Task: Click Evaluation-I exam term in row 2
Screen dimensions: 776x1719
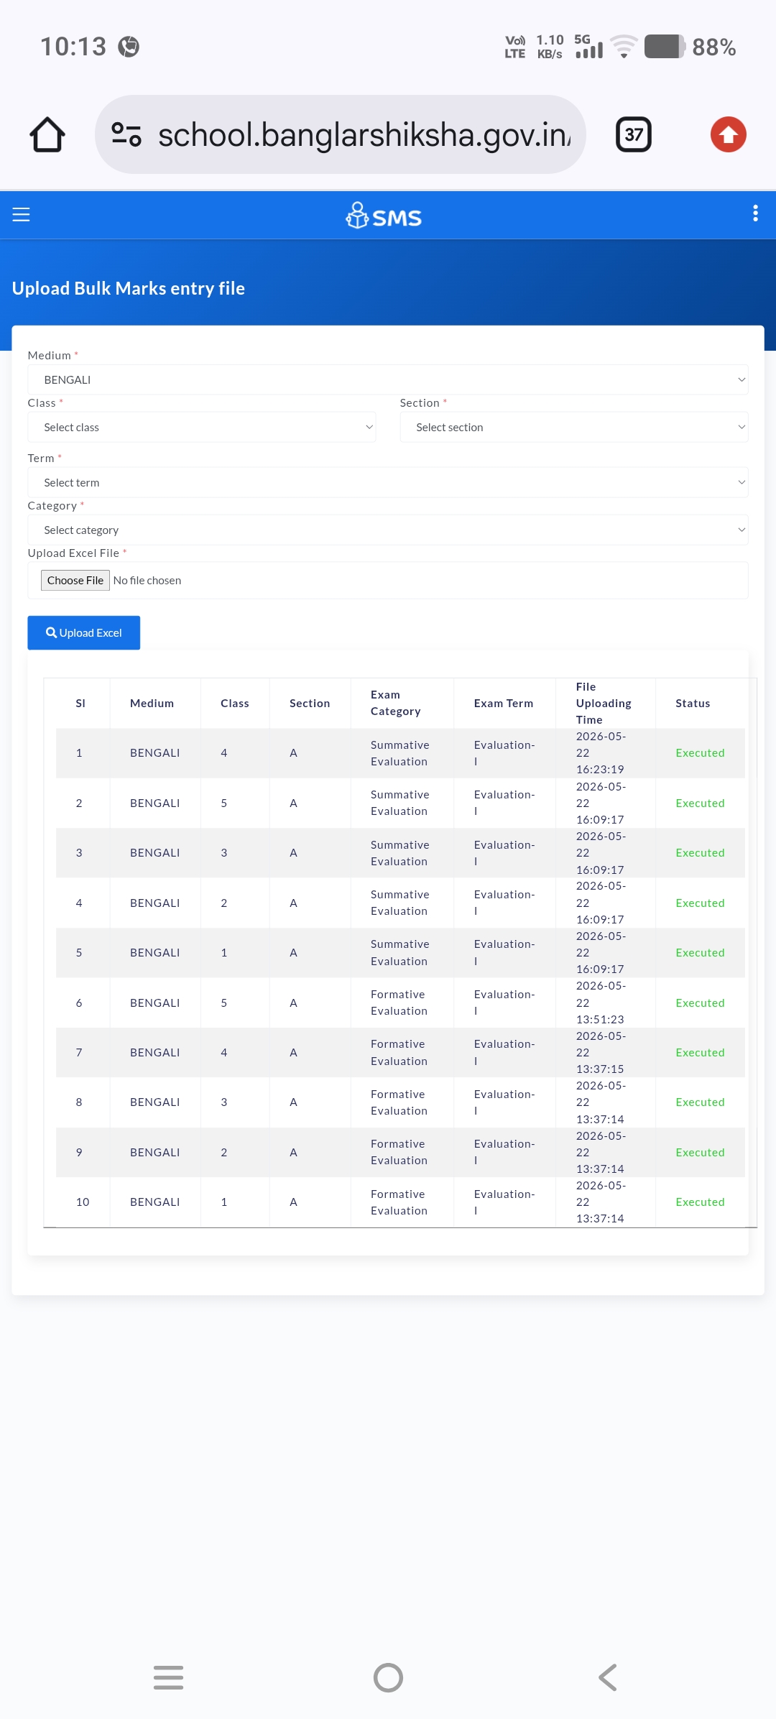Action: tap(504, 803)
